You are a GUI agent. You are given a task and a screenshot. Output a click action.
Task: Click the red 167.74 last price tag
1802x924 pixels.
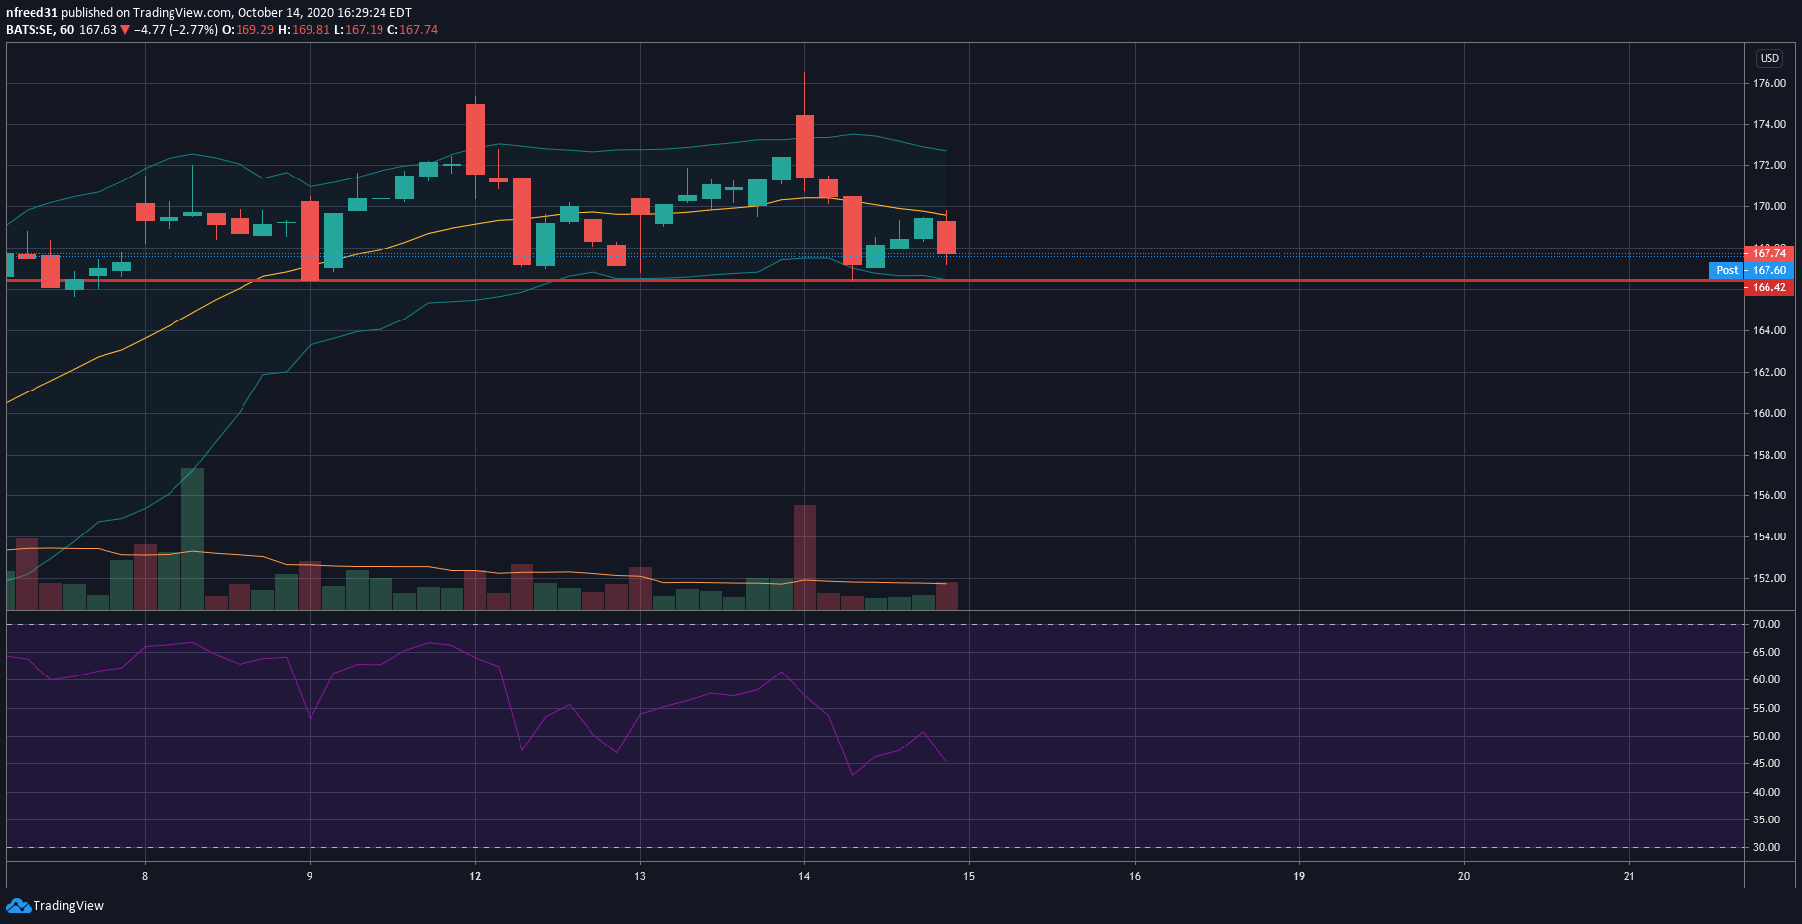1769,253
